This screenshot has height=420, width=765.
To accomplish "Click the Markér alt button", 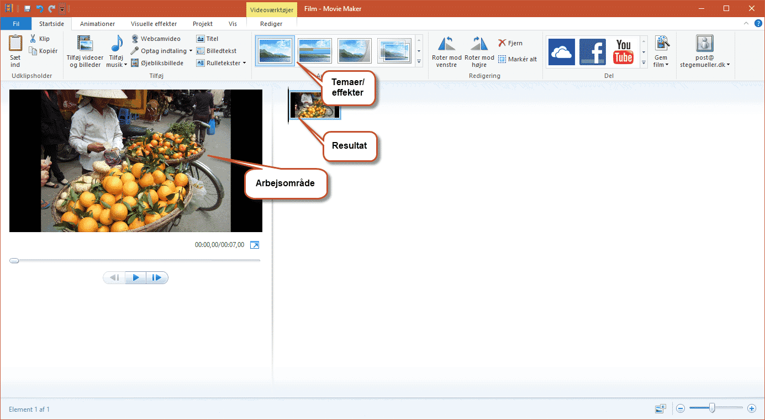I will coord(517,59).
